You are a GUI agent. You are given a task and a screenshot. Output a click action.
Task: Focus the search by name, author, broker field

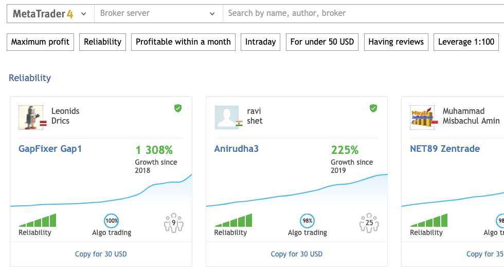pyautogui.click(x=363, y=13)
